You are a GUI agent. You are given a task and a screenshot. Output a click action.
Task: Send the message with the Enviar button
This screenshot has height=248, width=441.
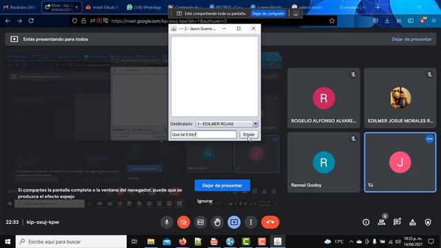tap(249, 134)
